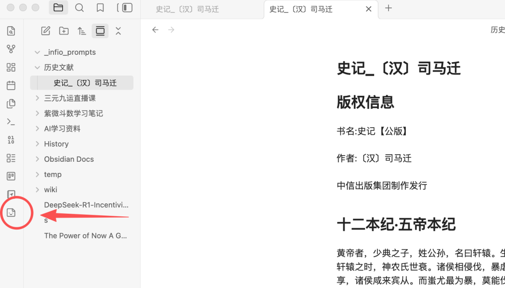Toggle auto-reveal current file icon

[100, 31]
